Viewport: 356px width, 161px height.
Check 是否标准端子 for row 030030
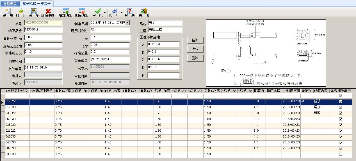coord(341,154)
